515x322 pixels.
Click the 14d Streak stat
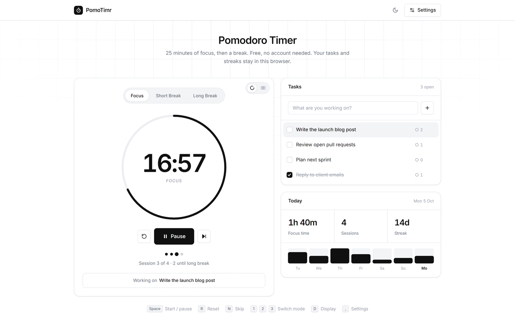click(414, 226)
